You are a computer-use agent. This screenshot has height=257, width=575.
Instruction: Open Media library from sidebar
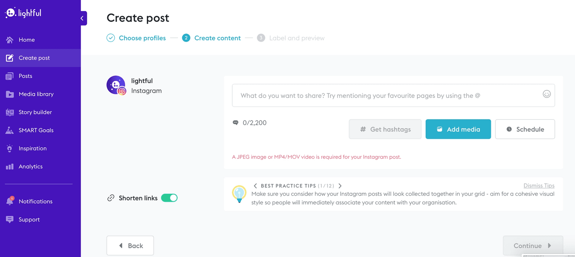coord(36,94)
